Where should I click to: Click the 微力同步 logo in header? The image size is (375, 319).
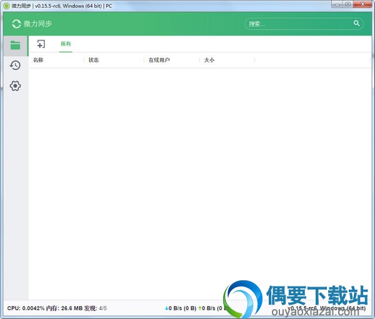[x=32, y=24]
